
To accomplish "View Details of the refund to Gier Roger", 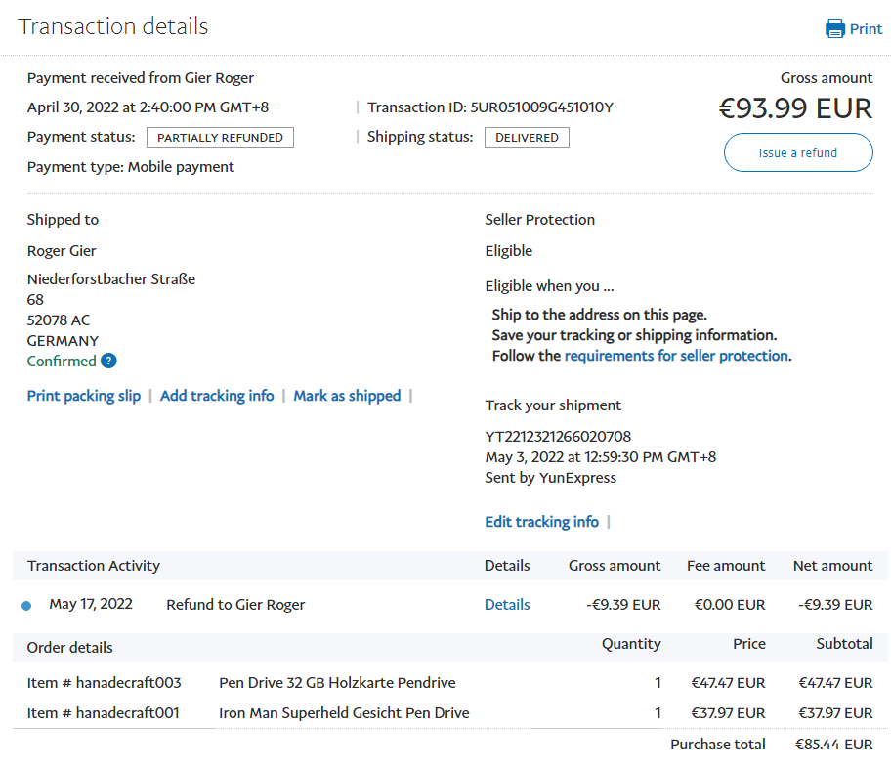I will click(x=507, y=605).
